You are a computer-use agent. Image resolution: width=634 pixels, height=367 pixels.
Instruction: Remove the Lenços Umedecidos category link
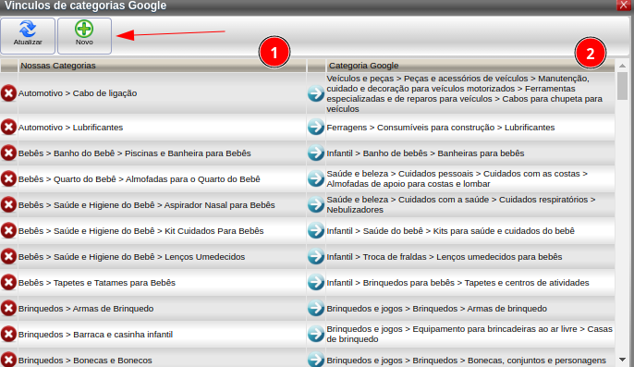8,257
